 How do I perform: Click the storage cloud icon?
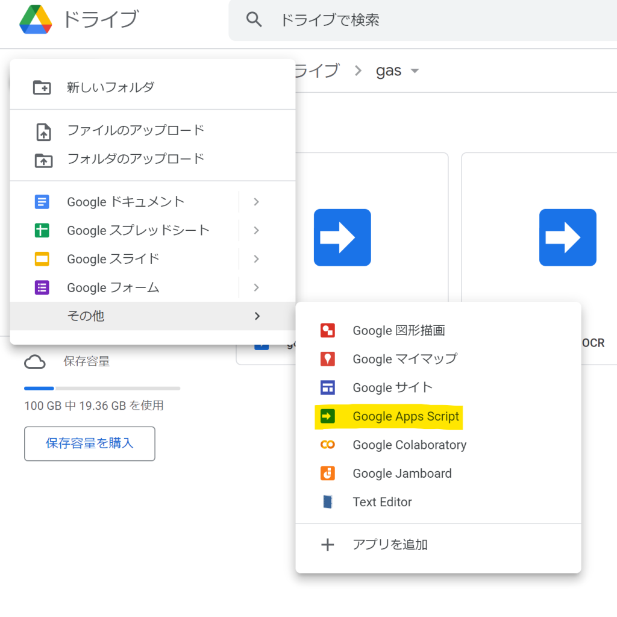(34, 362)
